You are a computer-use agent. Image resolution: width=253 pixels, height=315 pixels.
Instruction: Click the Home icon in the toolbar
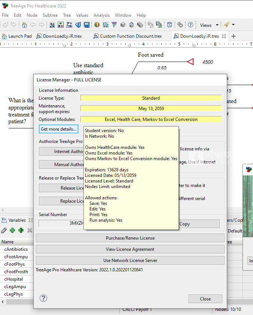[x=24, y=25]
